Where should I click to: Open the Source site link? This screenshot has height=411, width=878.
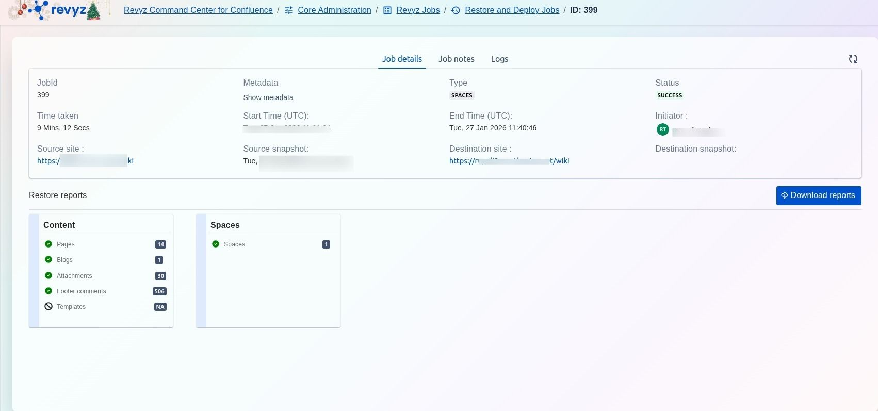(85, 161)
